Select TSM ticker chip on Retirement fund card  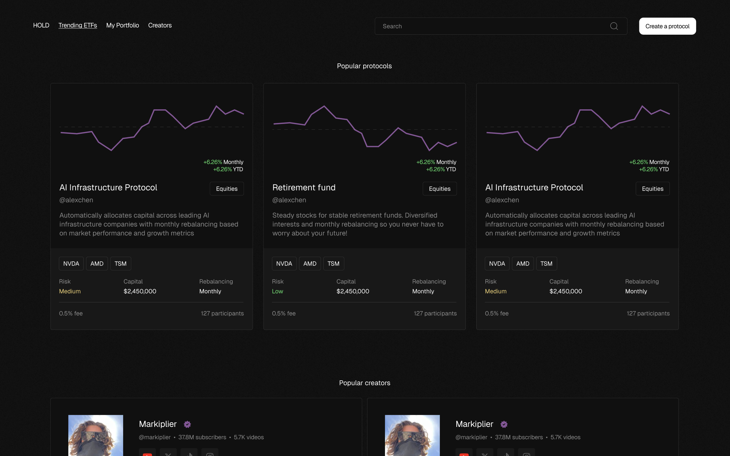[333, 264]
